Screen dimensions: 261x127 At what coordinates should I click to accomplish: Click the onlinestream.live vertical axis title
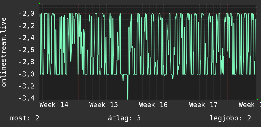[x=3, y=52]
